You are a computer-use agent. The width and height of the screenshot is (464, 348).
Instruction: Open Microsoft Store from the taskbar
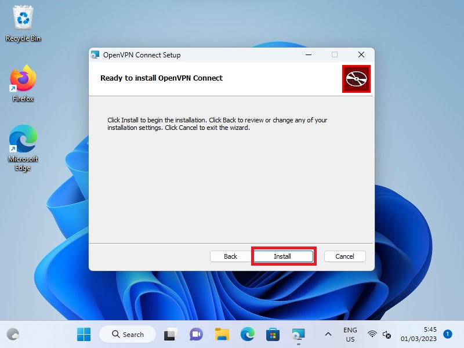coord(273,334)
